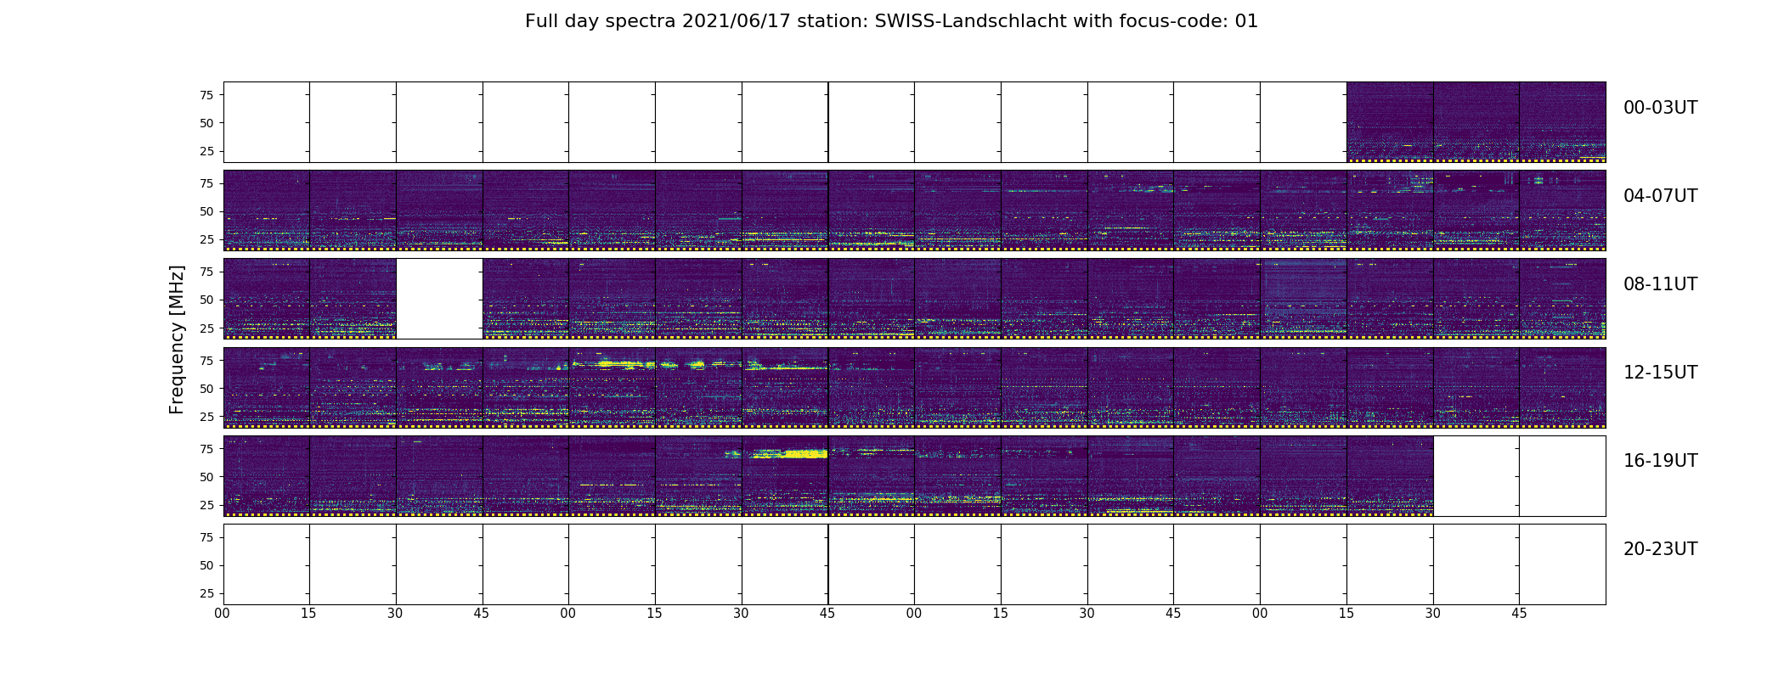Select the '08-11UT' row label

[x=1660, y=284]
